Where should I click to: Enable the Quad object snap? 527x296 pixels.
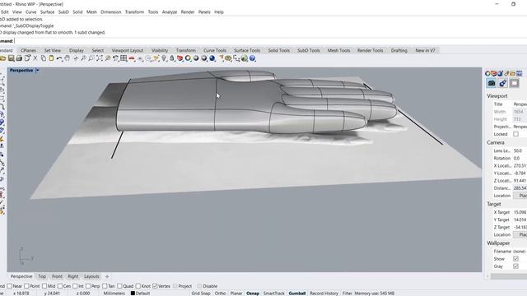(x=119, y=286)
